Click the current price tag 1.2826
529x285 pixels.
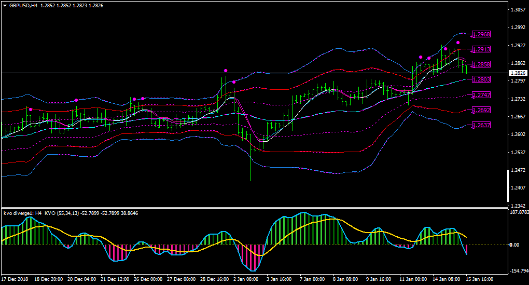(x=518, y=73)
